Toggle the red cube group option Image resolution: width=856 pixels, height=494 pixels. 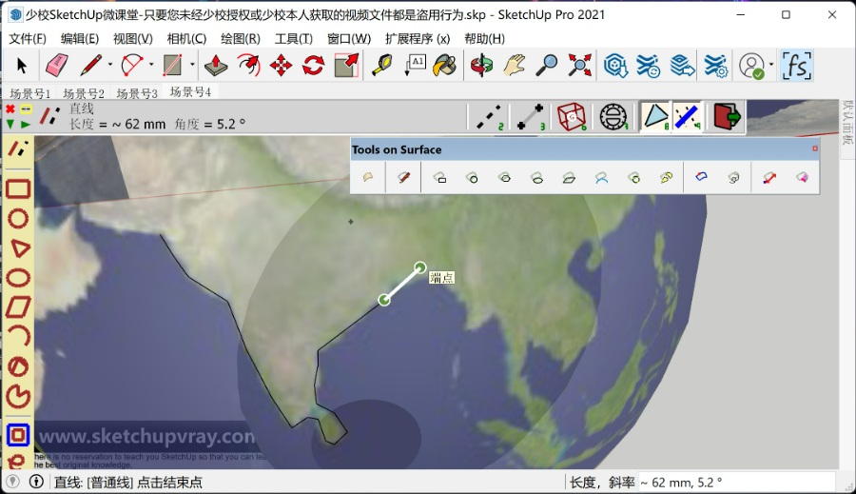572,116
